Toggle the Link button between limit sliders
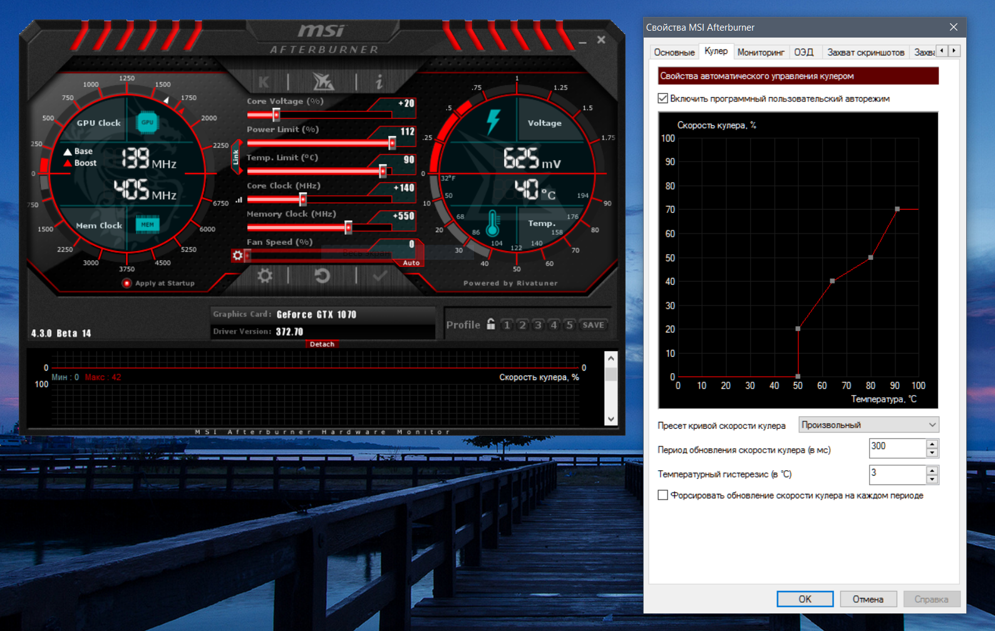The image size is (995, 631). click(236, 157)
